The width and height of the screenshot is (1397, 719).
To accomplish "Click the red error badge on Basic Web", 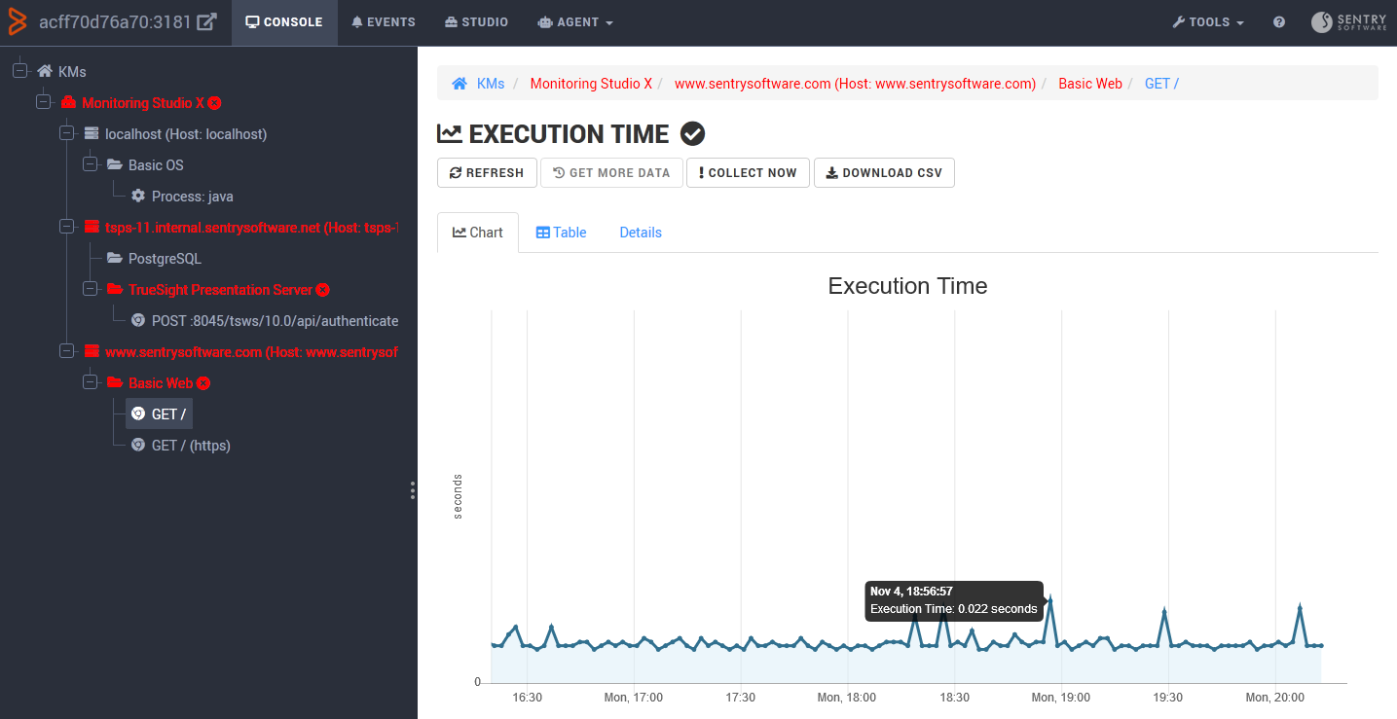I will click(205, 382).
